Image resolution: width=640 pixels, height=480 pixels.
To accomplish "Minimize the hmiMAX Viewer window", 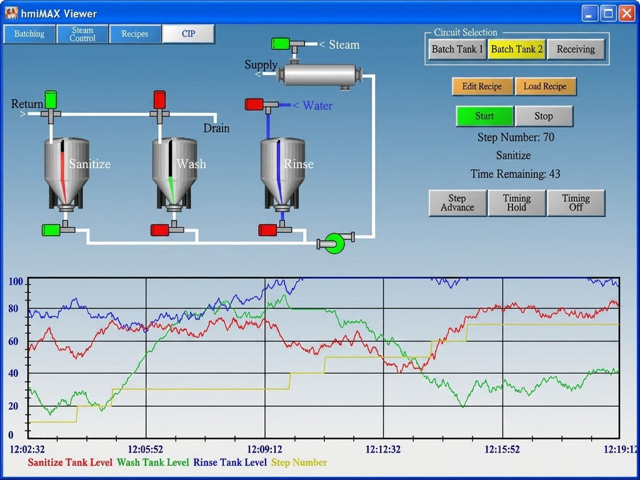I will 589,14.
